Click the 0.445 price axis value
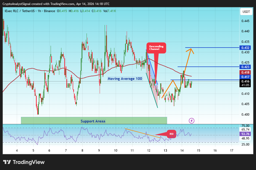This screenshot has width=256, height=170. click(x=246, y=21)
